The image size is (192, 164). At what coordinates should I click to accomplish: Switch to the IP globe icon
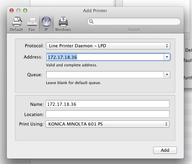(46, 21)
